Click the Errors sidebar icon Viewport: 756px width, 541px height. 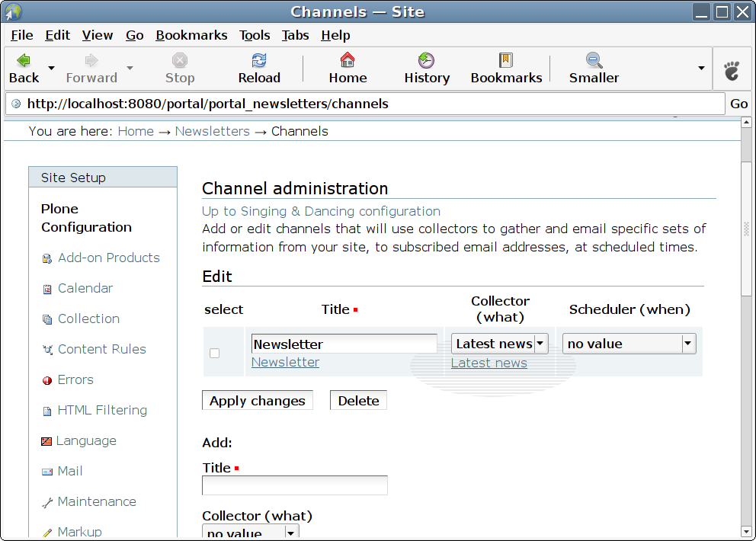coord(47,380)
